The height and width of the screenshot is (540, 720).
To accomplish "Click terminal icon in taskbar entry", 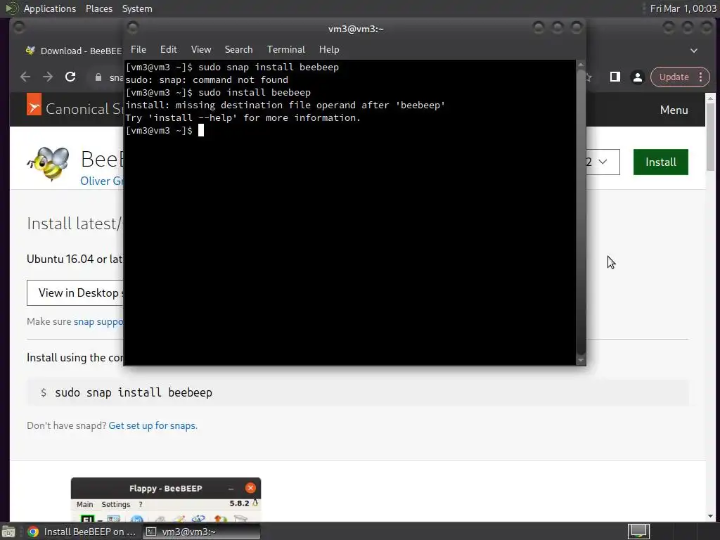I will coord(151,532).
